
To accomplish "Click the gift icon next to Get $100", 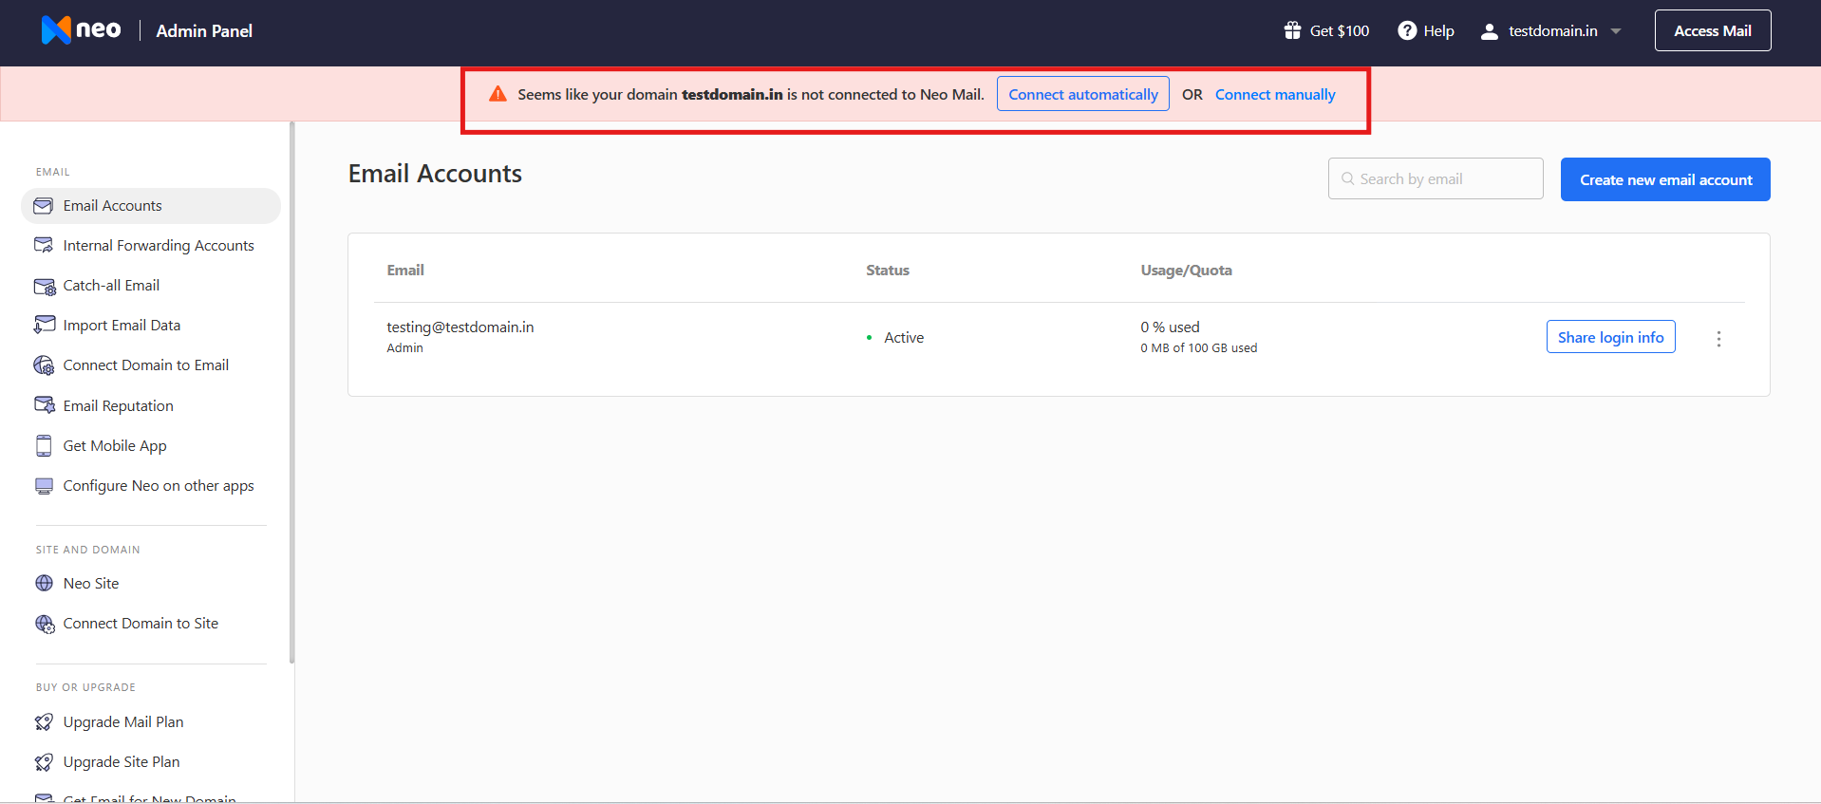I will [x=1292, y=30].
